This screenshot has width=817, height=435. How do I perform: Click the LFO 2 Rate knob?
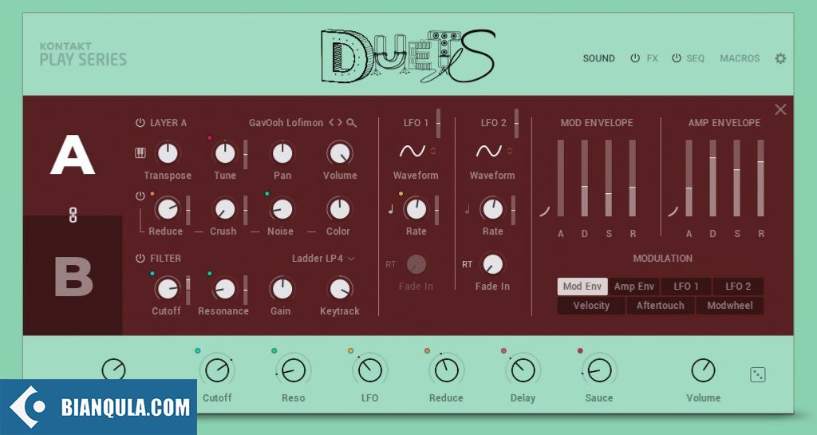pos(492,209)
